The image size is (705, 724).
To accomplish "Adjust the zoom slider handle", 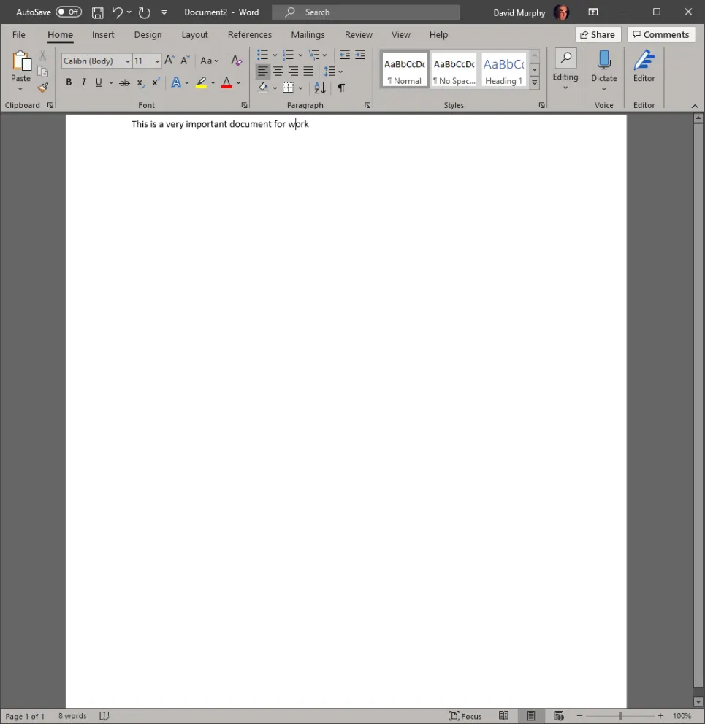I will point(620,716).
